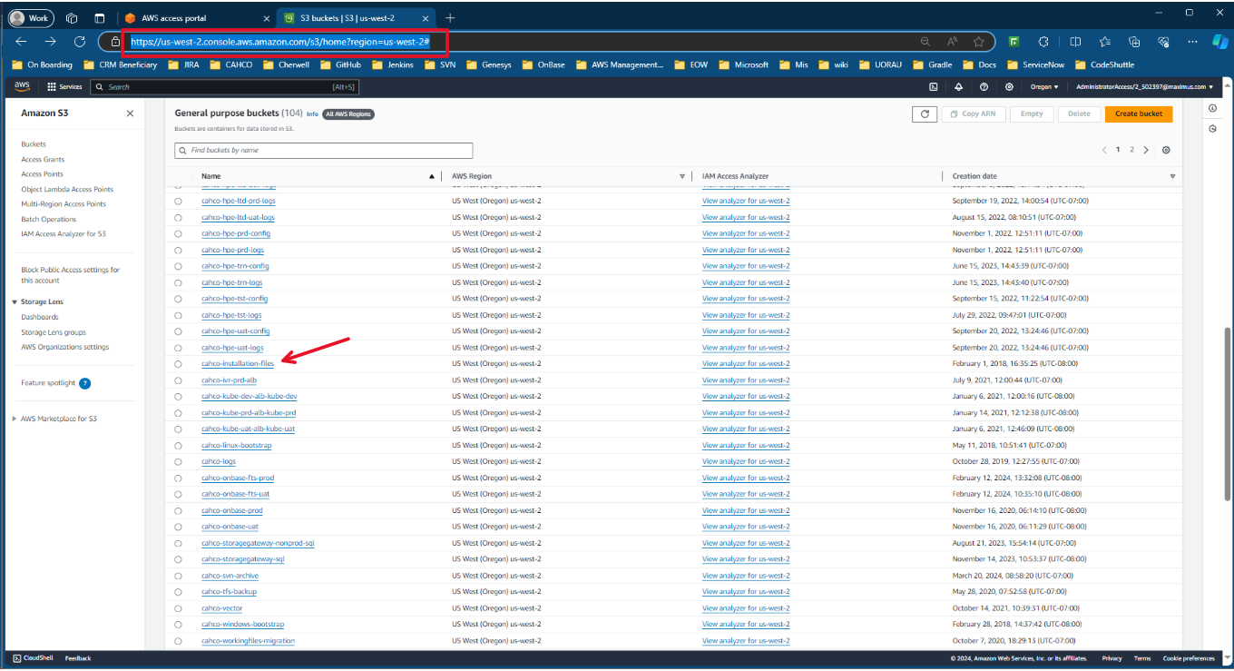Viewport: 1234px width, 671px height.
Task: Open the cahco-installation-files bucket link
Action: pyautogui.click(x=238, y=364)
